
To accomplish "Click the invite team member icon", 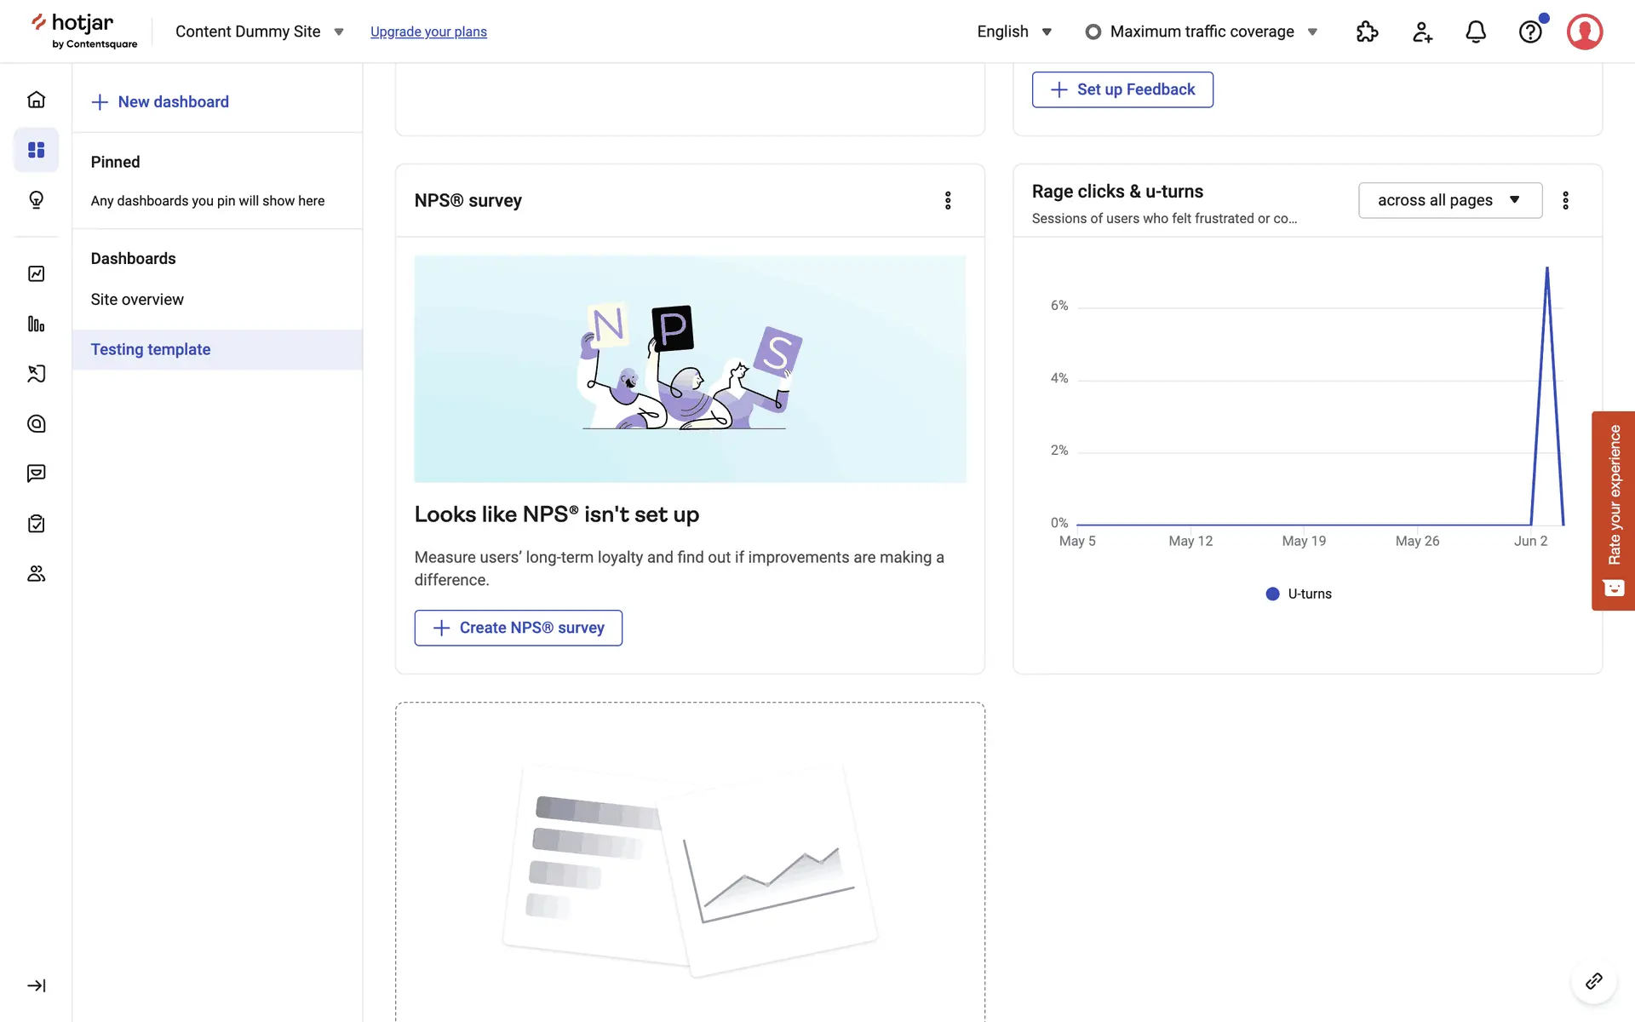I will 1421,32.
